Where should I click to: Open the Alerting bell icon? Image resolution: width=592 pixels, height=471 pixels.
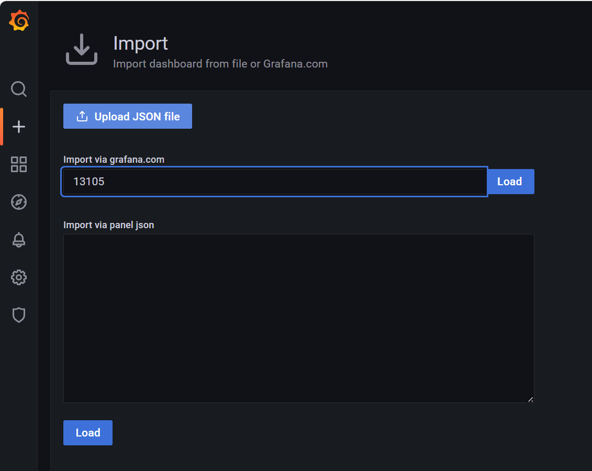[19, 240]
